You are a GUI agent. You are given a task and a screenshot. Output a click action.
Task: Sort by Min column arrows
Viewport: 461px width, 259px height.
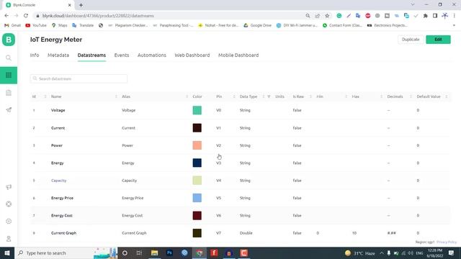[346, 96]
